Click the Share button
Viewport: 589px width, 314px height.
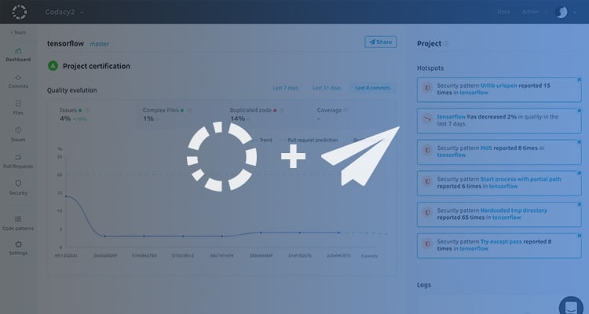pos(380,42)
